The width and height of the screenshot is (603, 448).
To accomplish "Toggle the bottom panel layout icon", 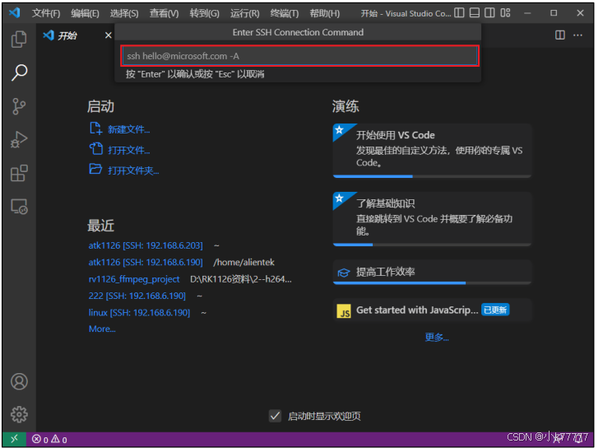I will point(475,13).
